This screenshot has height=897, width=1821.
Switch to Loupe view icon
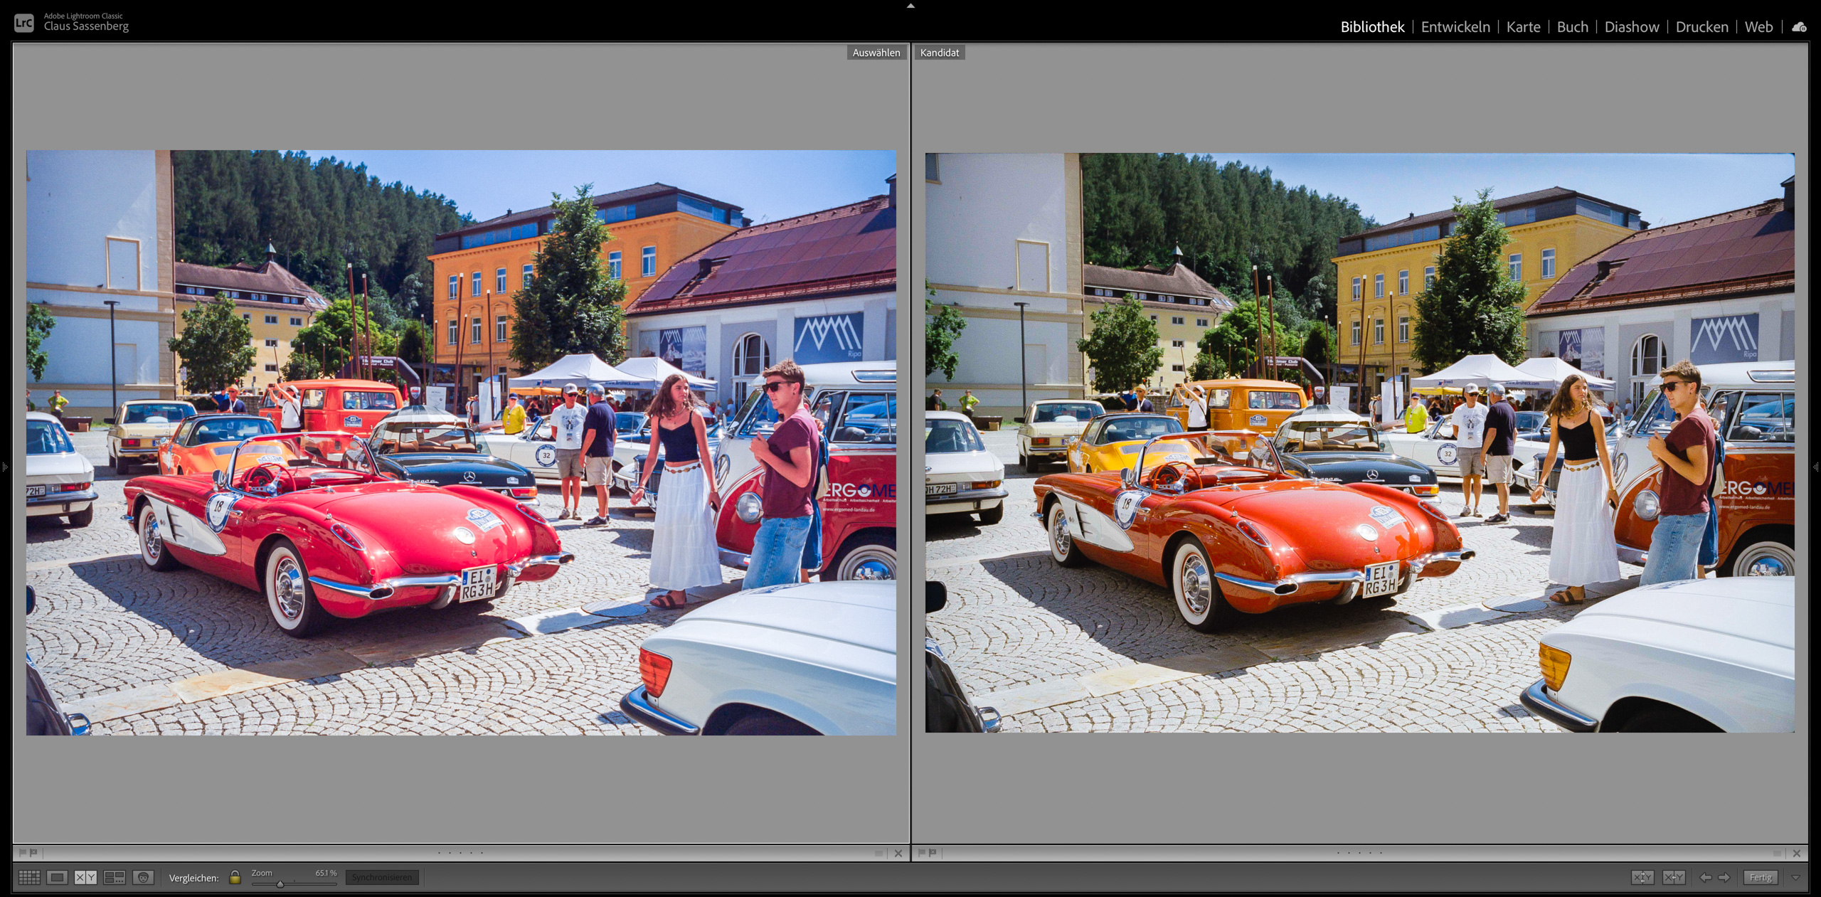[x=58, y=877]
